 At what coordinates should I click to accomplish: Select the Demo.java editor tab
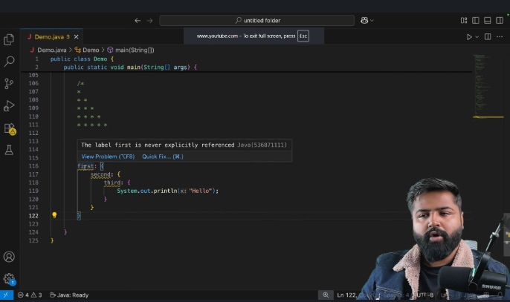pyautogui.click(x=51, y=36)
